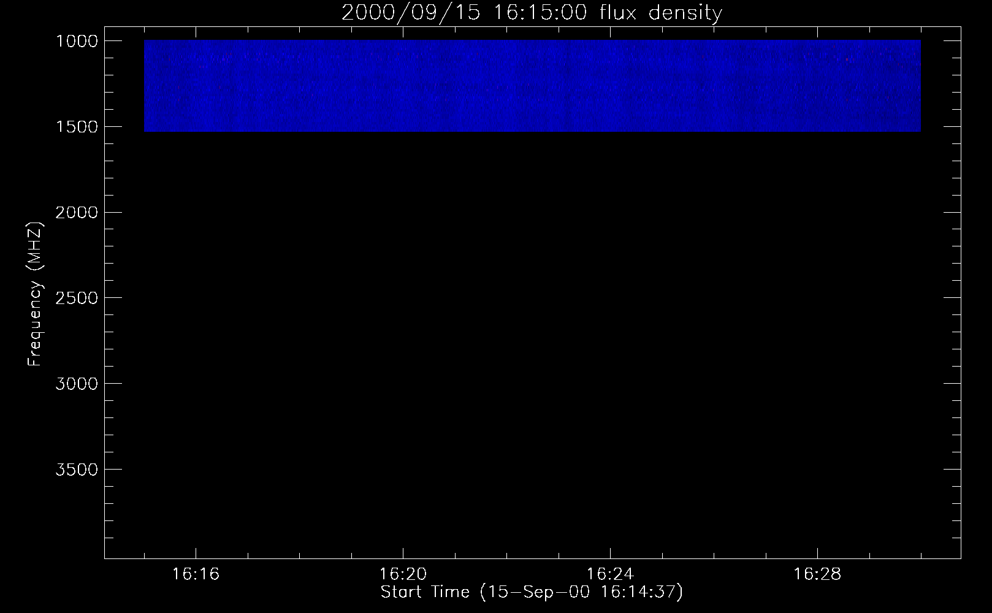Click the 16:20 time tick label

pos(403,574)
